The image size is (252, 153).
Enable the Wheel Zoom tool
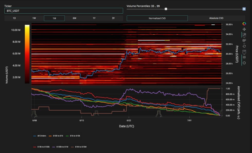tap(244, 41)
